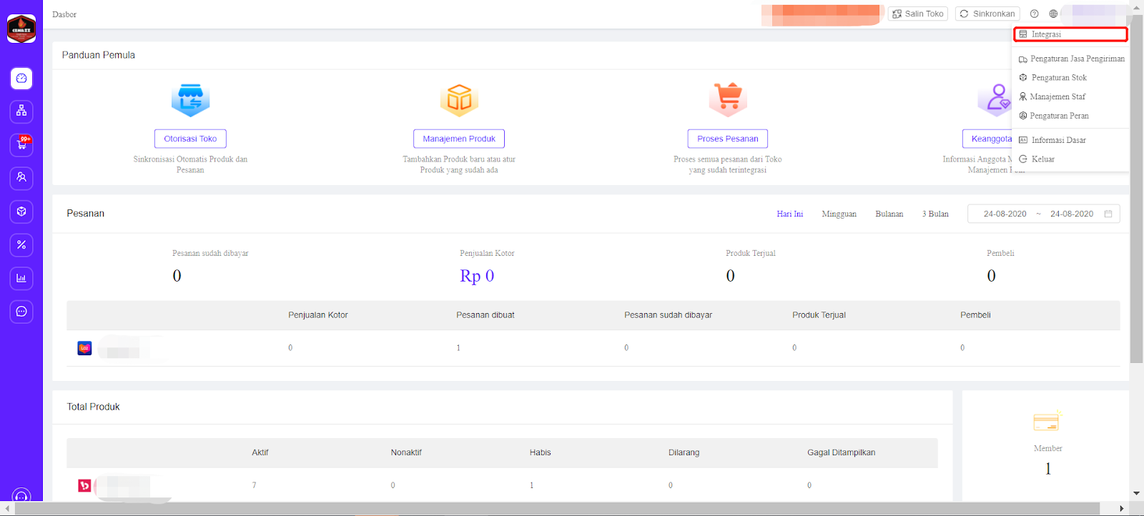Click the Otorisasi Toko button
This screenshot has width=1144, height=516.
pos(190,139)
